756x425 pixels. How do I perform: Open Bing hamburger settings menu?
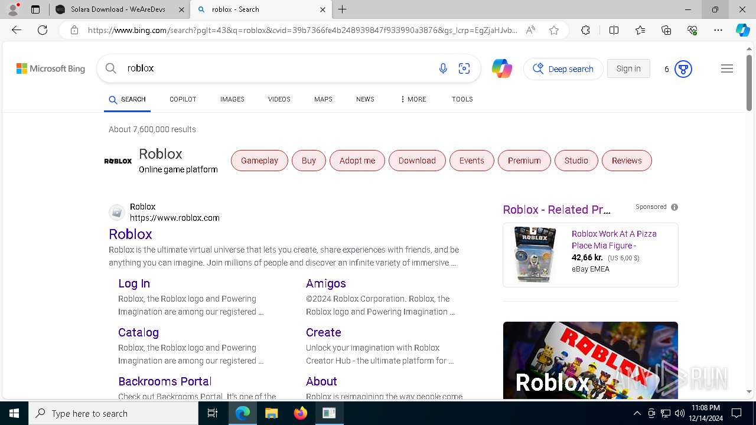coord(727,69)
